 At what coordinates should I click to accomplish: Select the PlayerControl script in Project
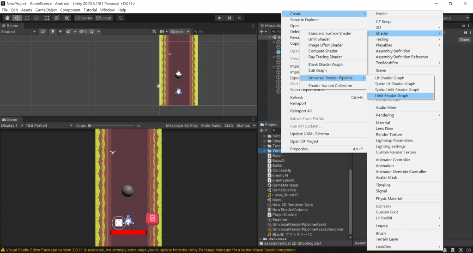[x=284, y=215]
